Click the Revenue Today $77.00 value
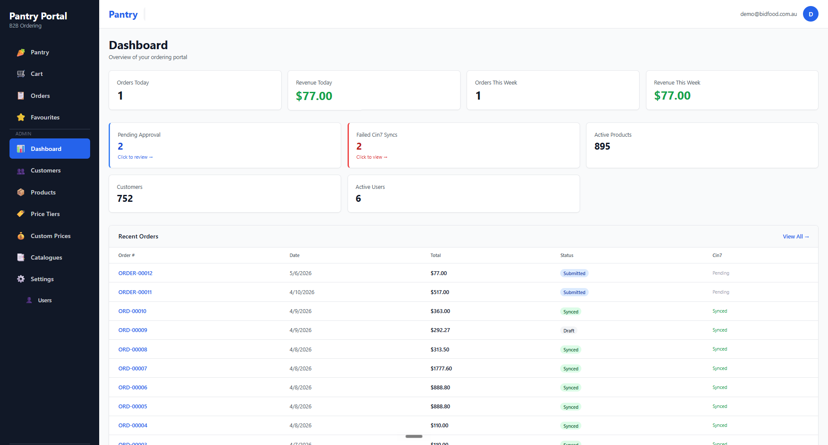 point(314,96)
